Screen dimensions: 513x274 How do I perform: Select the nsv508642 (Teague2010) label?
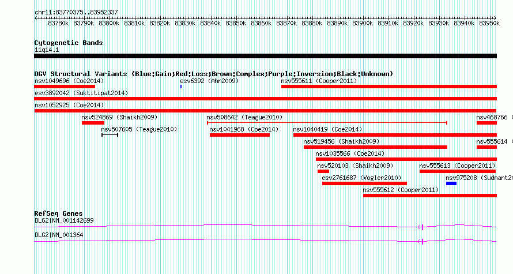click(244, 117)
